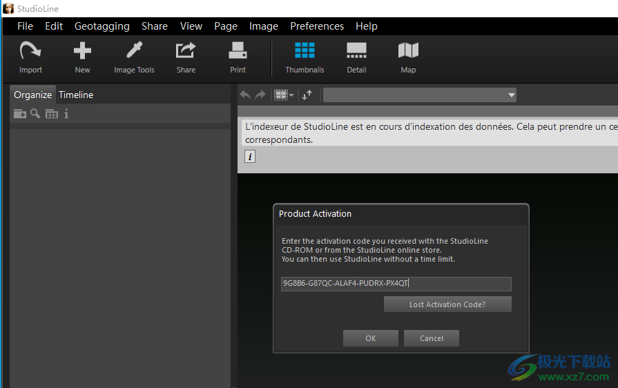The width and height of the screenshot is (618, 388).
Task: Click the Product Activation dialog title
Action: tap(315, 213)
